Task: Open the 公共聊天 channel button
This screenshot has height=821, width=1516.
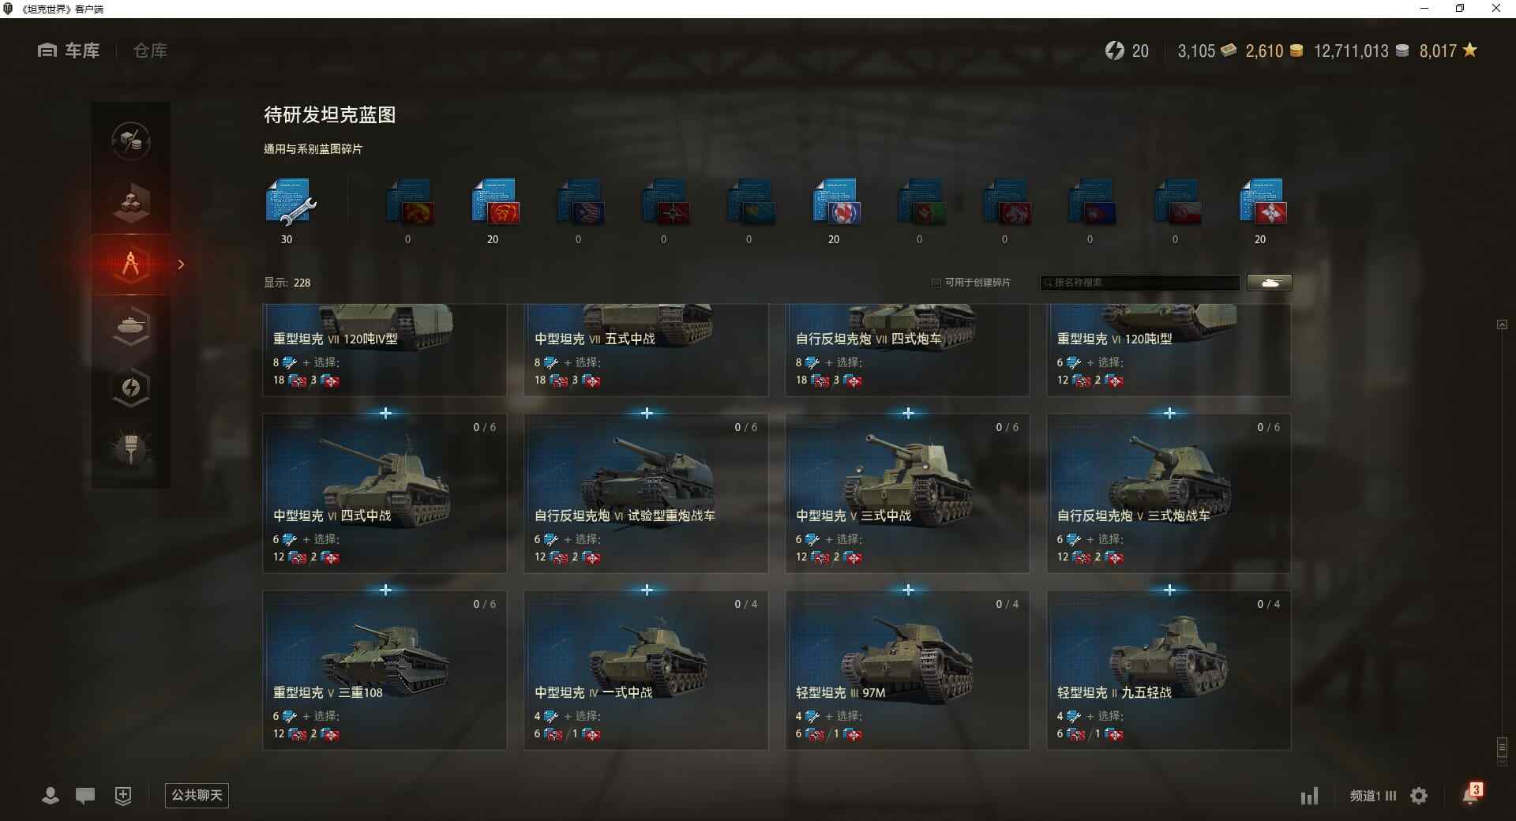Action: (x=197, y=795)
